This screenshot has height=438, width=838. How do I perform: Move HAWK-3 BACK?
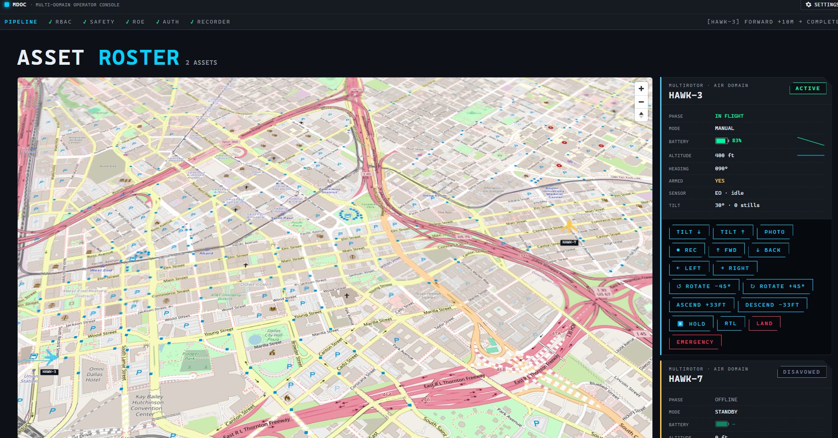[769, 250]
